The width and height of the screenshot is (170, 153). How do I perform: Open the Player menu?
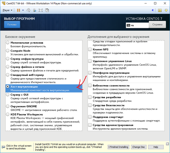point(7,10)
